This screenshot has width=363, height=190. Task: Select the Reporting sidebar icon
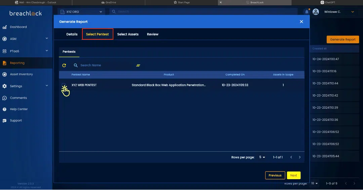(x=4, y=63)
